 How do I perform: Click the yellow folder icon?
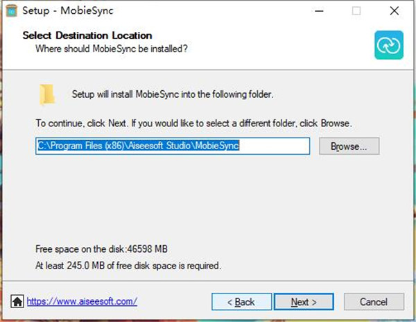click(x=47, y=94)
